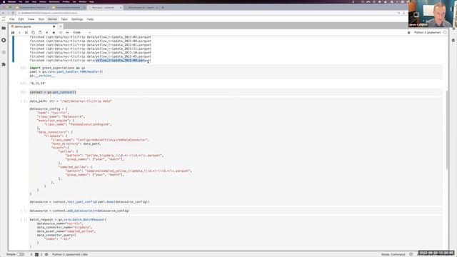Save the notebook with the disk icon

pos(13,33)
